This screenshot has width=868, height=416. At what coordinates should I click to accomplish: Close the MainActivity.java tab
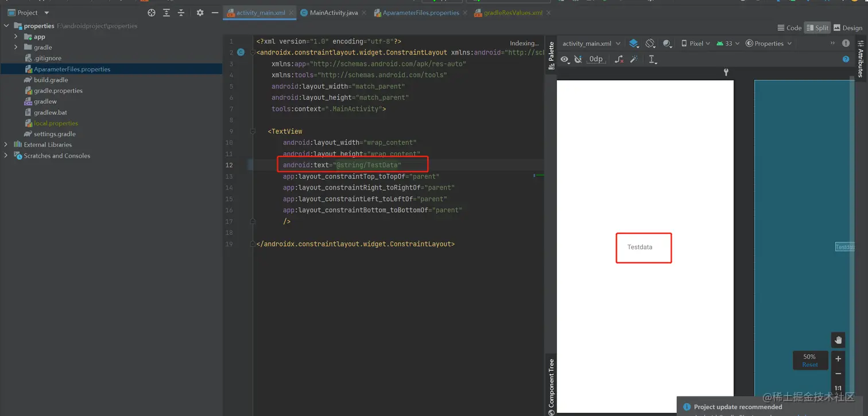click(x=364, y=13)
